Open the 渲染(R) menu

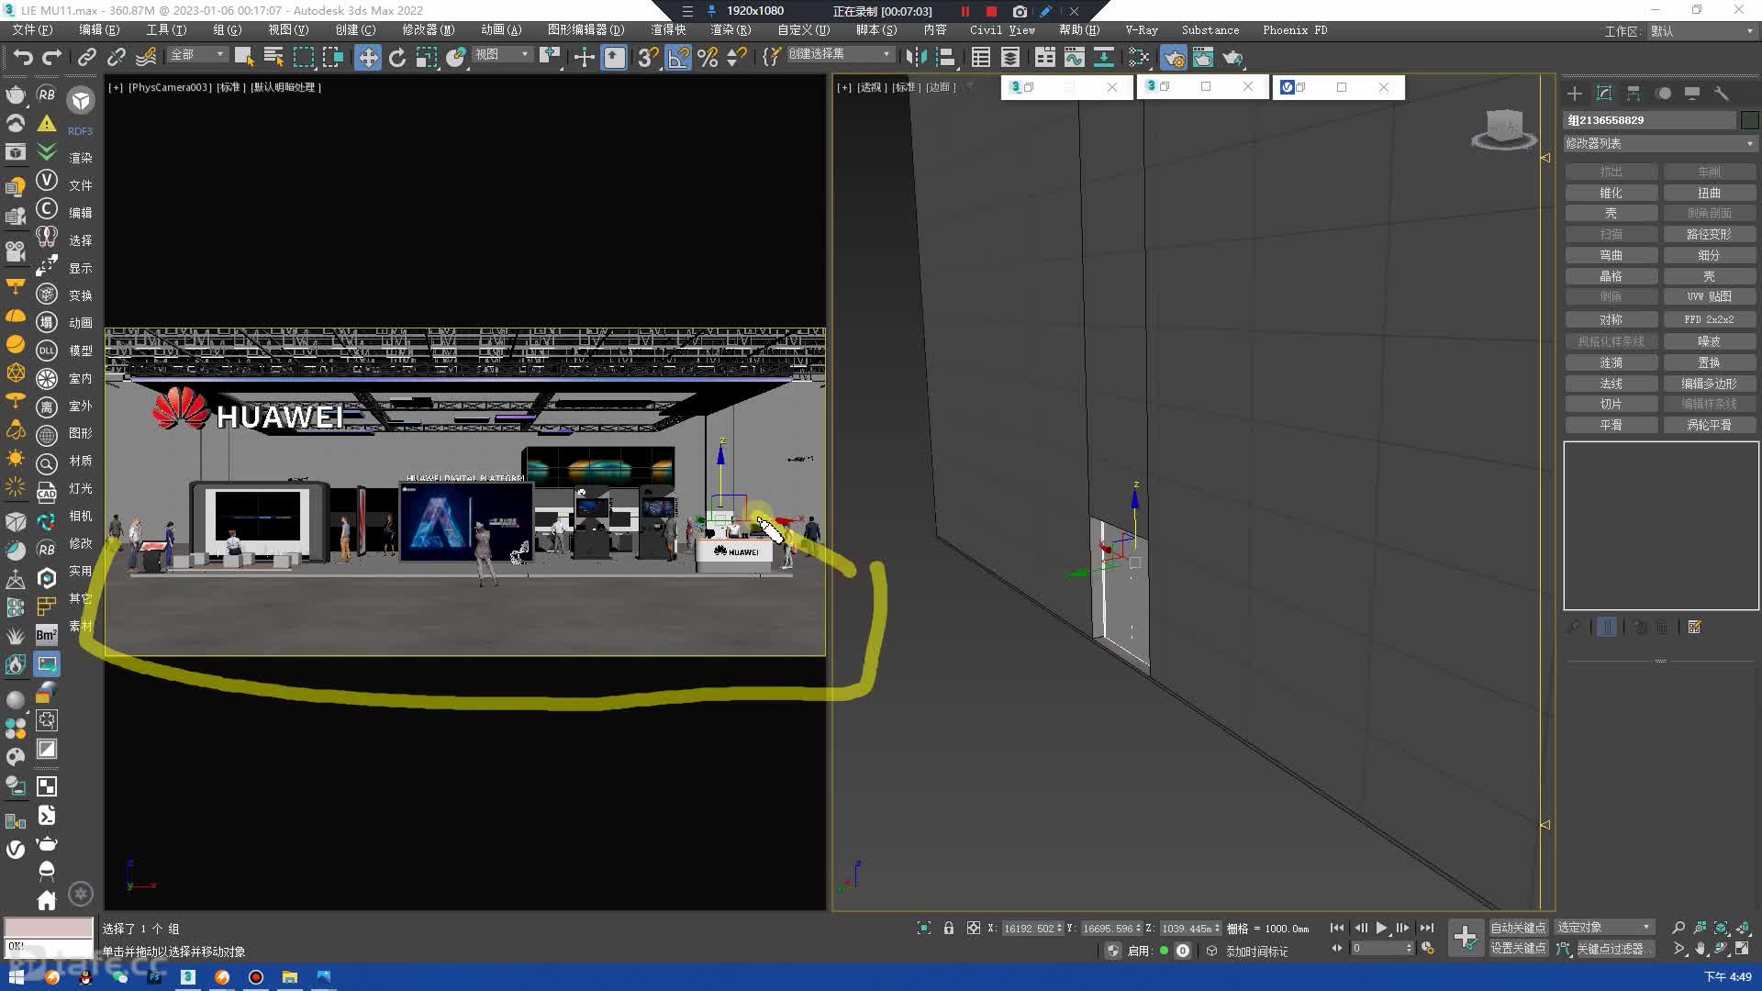730,30
